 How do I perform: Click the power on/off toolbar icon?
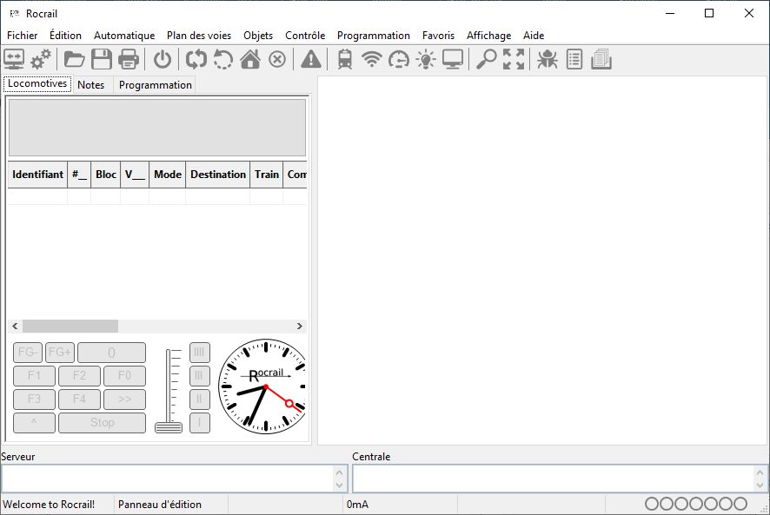(163, 60)
